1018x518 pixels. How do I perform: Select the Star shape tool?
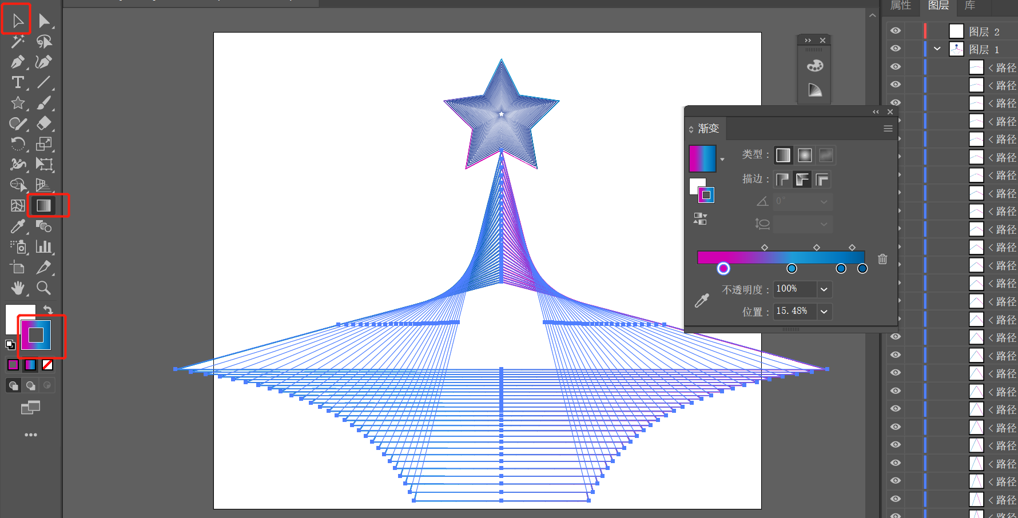tap(18, 103)
